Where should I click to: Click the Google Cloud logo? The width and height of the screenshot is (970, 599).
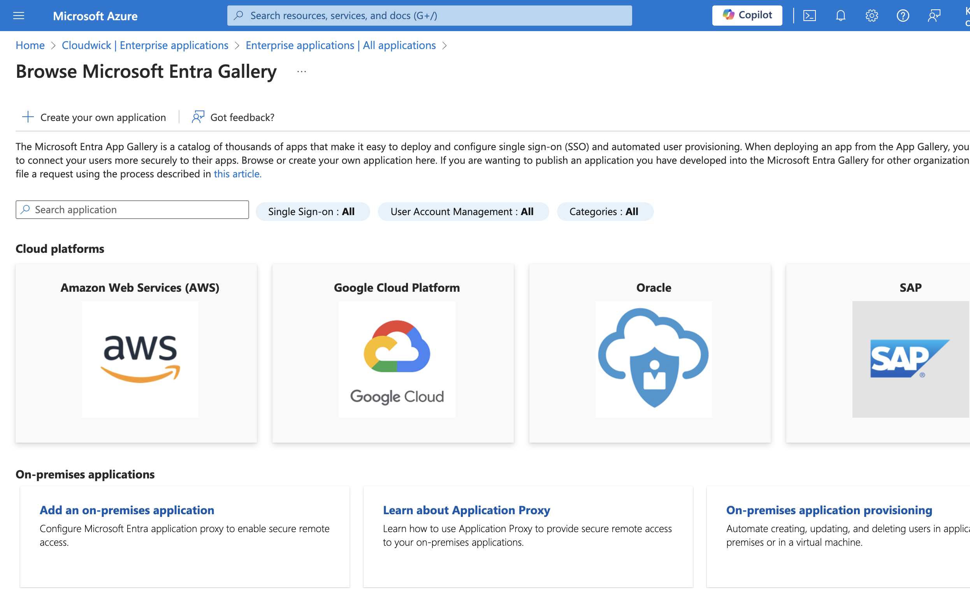[x=397, y=359]
